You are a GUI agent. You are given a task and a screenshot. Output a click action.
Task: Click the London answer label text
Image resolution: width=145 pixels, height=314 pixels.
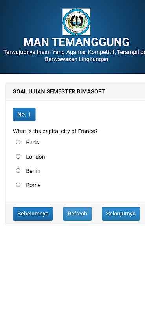click(35, 157)
